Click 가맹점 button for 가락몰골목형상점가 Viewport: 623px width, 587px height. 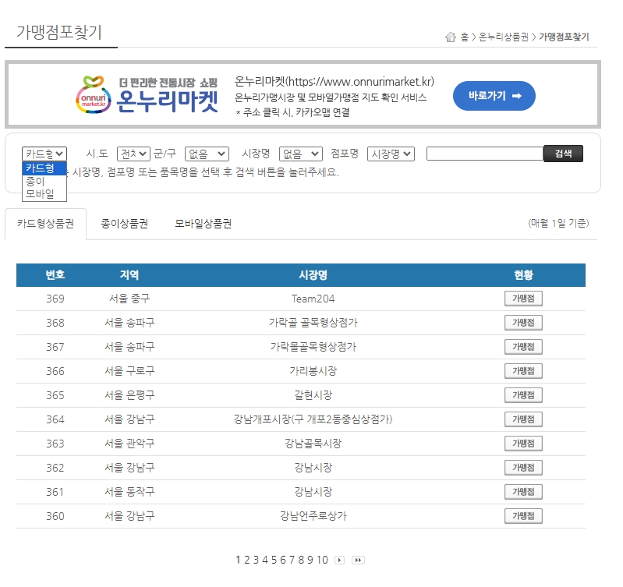523,347
